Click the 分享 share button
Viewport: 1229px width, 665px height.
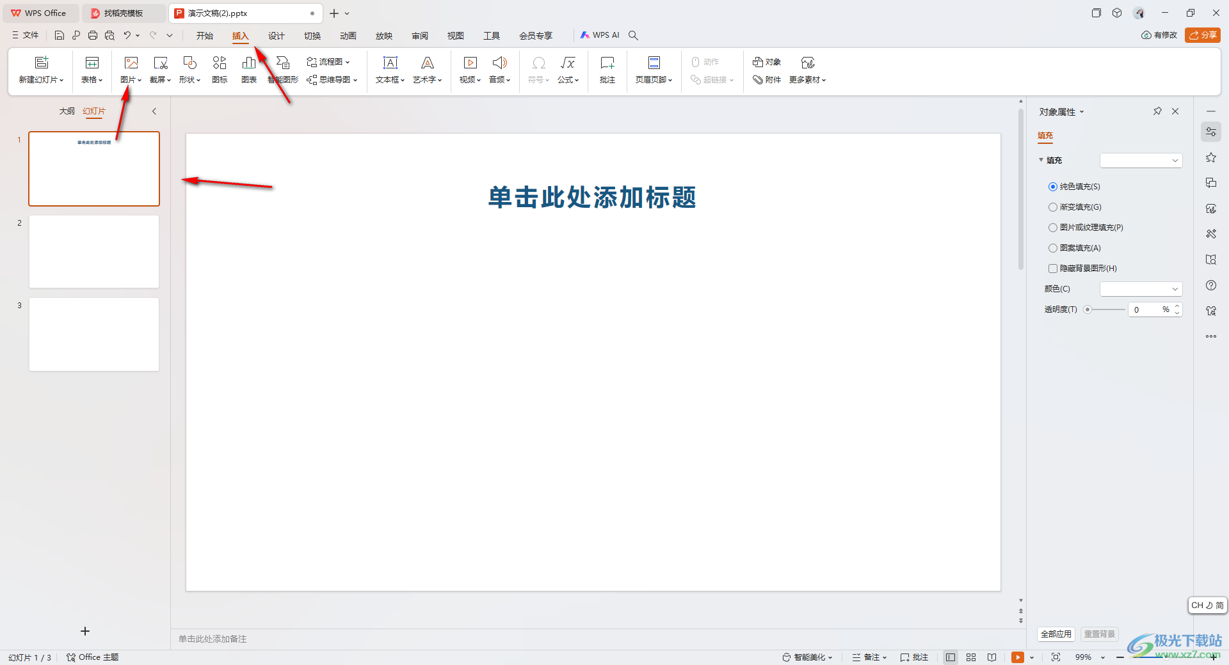(1203, 35)
